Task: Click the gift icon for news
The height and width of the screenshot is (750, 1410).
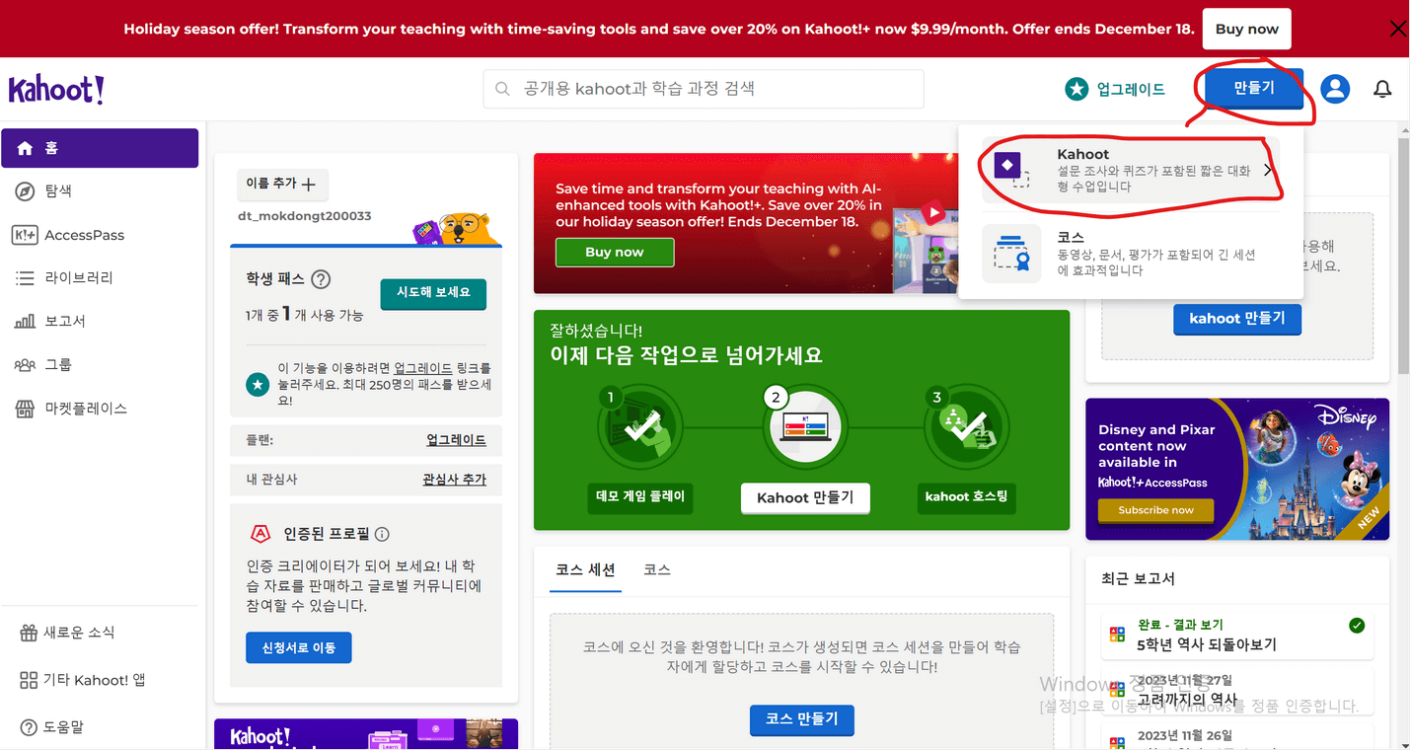Action: pos(29,633)
